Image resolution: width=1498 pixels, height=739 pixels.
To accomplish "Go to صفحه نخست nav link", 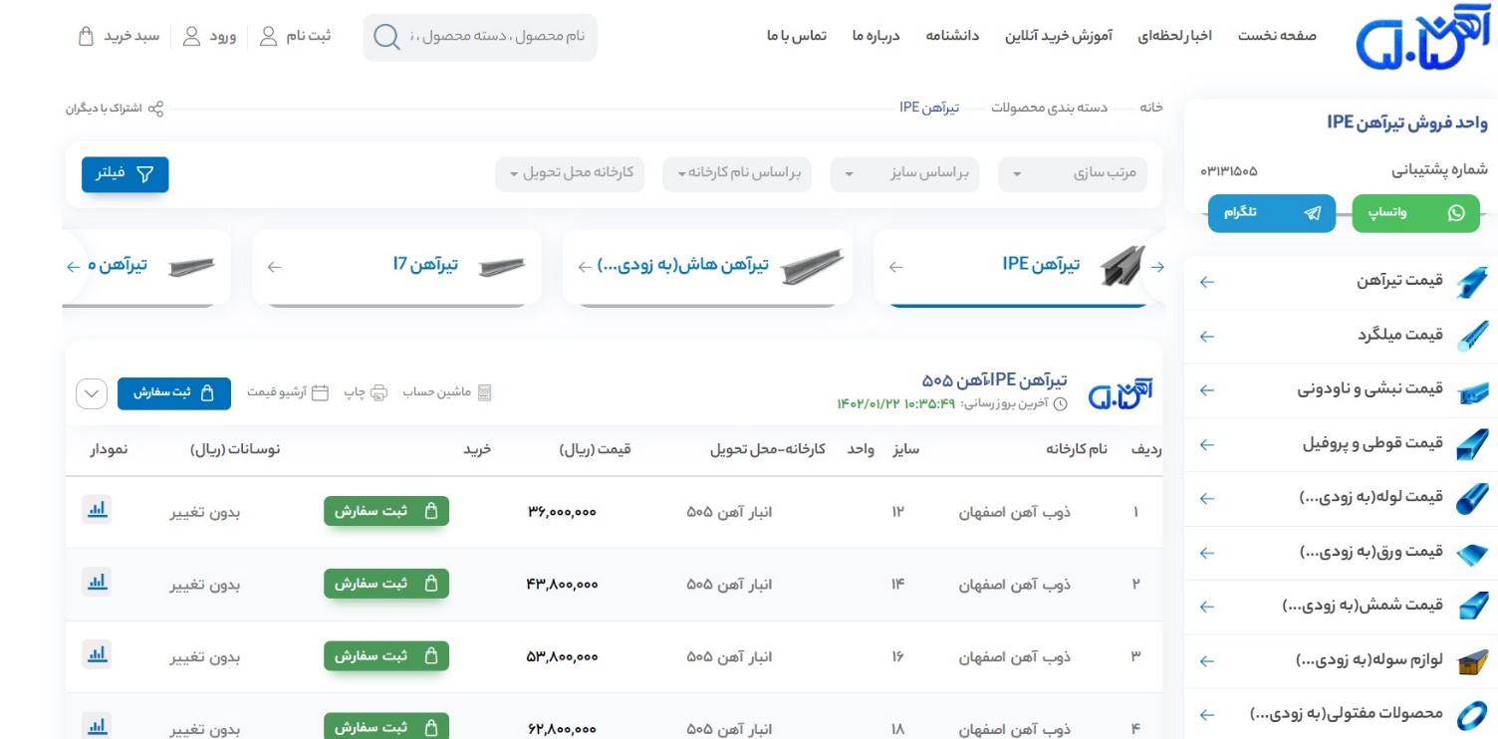I will (x=1277, y=36).
